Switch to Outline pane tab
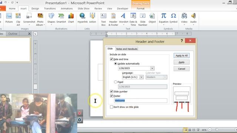Image resolution: width=237 pixels, height=133 pixels. coord(13,34)
